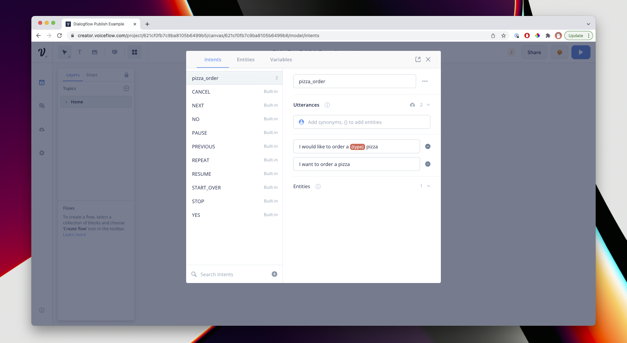Click the Add synonyms utterance input
Image resolution: width=627 pixels, height=343 pixels.
[x=362, y=122]
